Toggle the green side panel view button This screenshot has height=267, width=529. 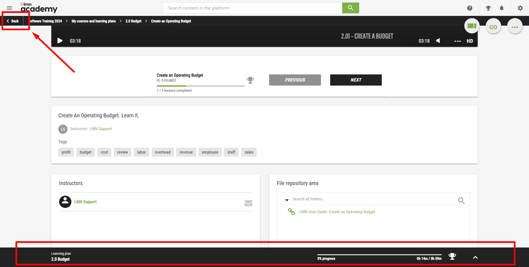click(x=472, y=26)
